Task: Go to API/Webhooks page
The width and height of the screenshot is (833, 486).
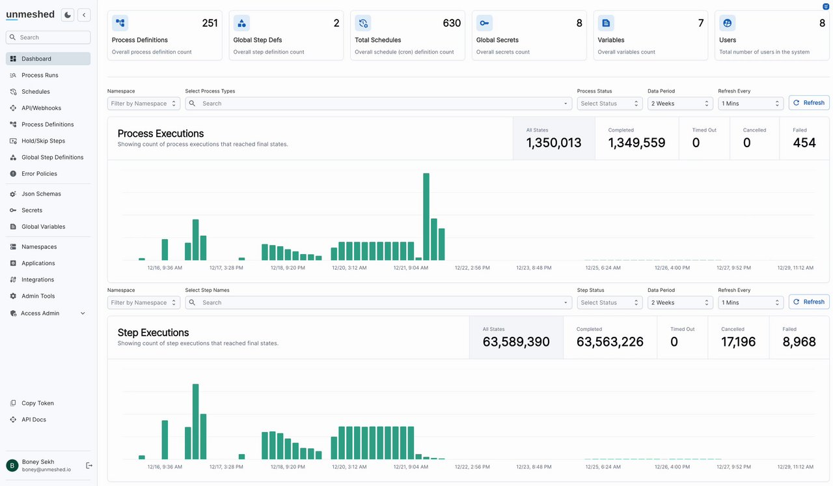Action: pyautogui.click(x=41, y=108)
